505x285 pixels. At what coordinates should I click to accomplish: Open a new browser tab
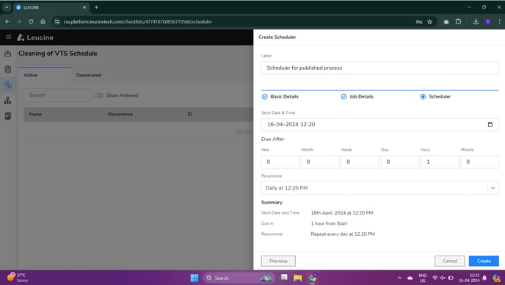click(x=96, y=7)
